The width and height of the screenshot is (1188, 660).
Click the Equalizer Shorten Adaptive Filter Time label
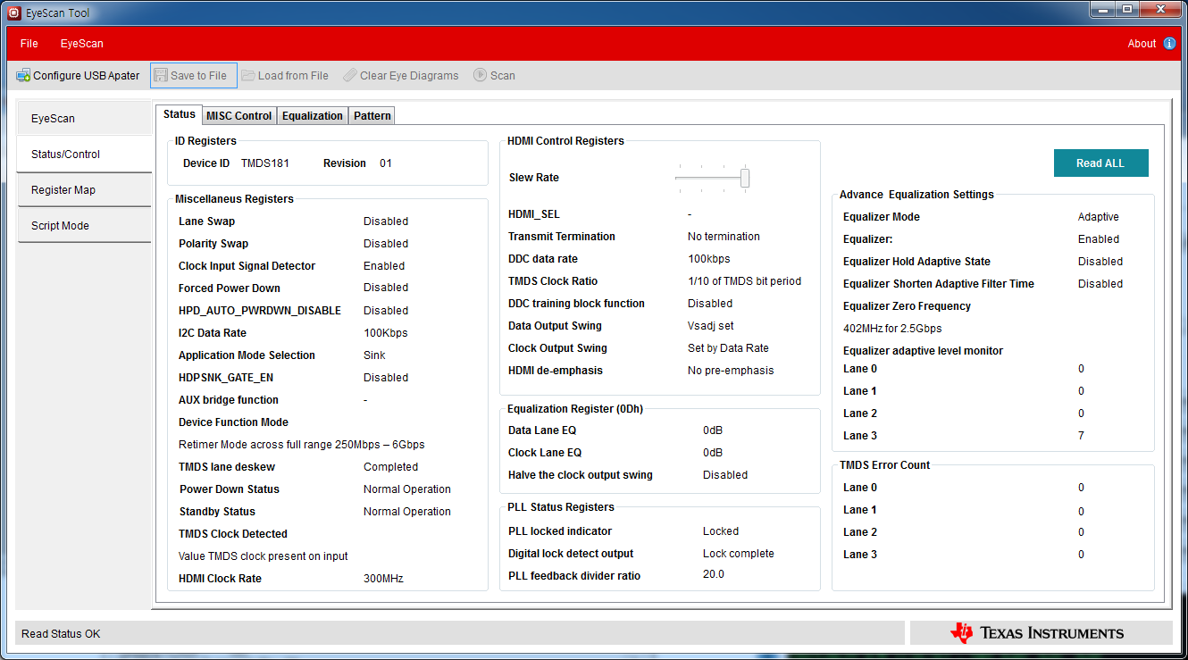(x=939, y=284)
